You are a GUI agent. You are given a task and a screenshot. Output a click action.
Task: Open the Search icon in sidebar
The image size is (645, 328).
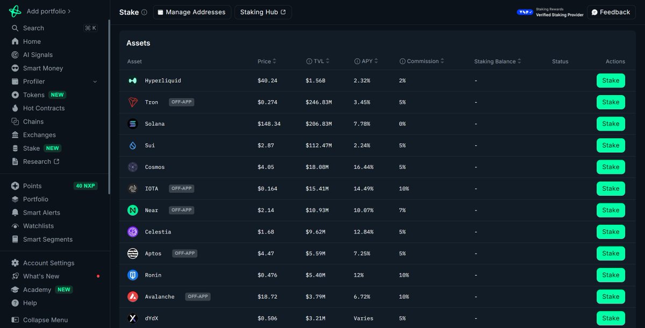tap(15, 28)
